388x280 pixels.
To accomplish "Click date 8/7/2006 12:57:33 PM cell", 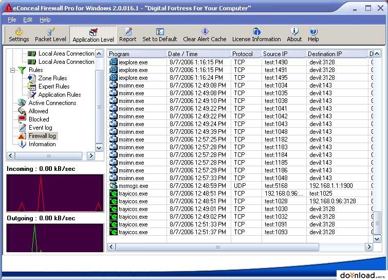I will (x=198, y=178).
